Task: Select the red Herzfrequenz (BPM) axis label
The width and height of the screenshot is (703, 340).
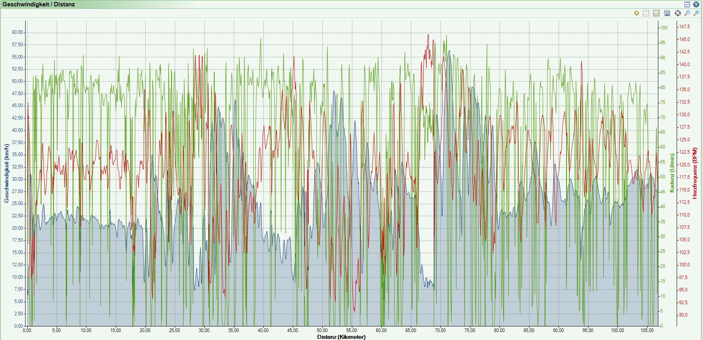Action: (x=695, y=173)
